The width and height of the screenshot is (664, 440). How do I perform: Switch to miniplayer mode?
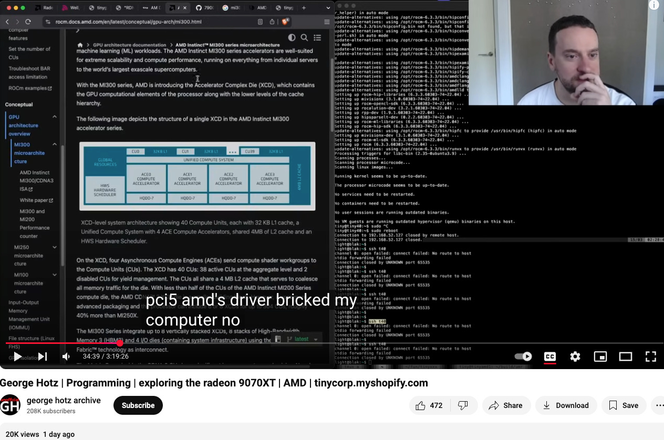[x=600, y=357]
